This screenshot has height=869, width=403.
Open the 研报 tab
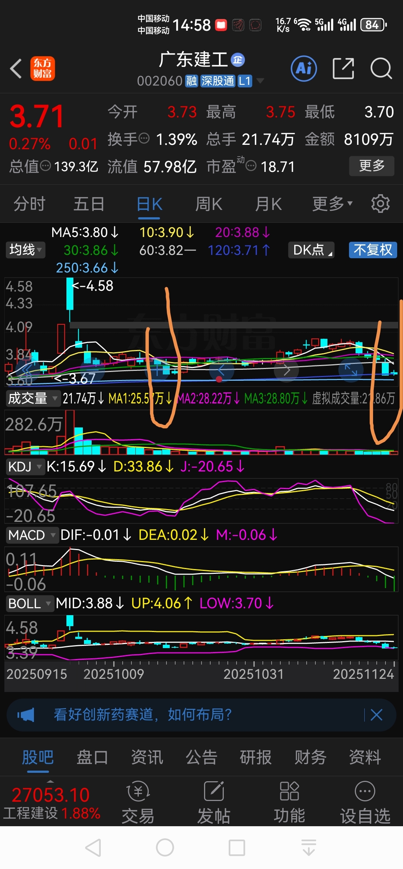click(256, 757)
